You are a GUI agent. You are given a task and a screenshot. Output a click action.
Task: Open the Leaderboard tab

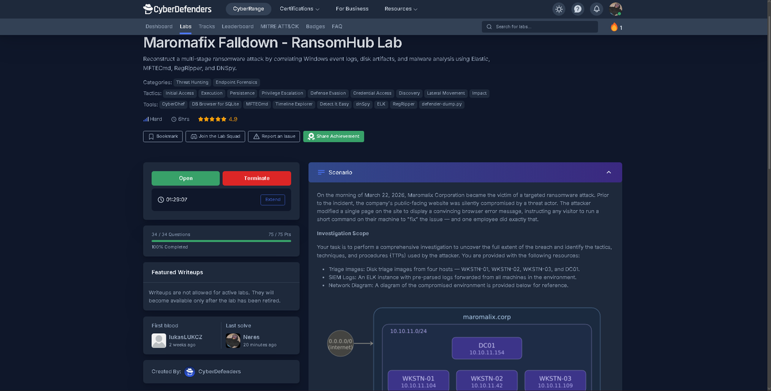coord(238,26)
